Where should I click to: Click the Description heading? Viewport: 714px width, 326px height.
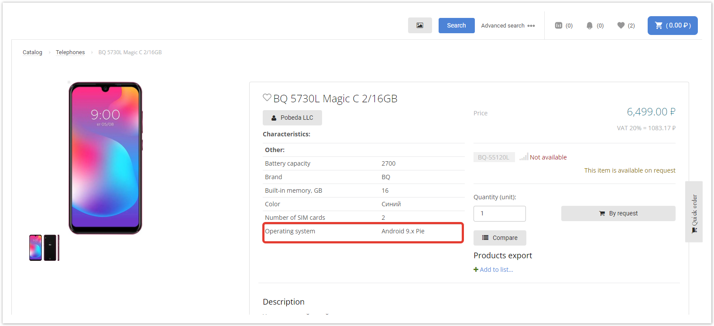284,302
